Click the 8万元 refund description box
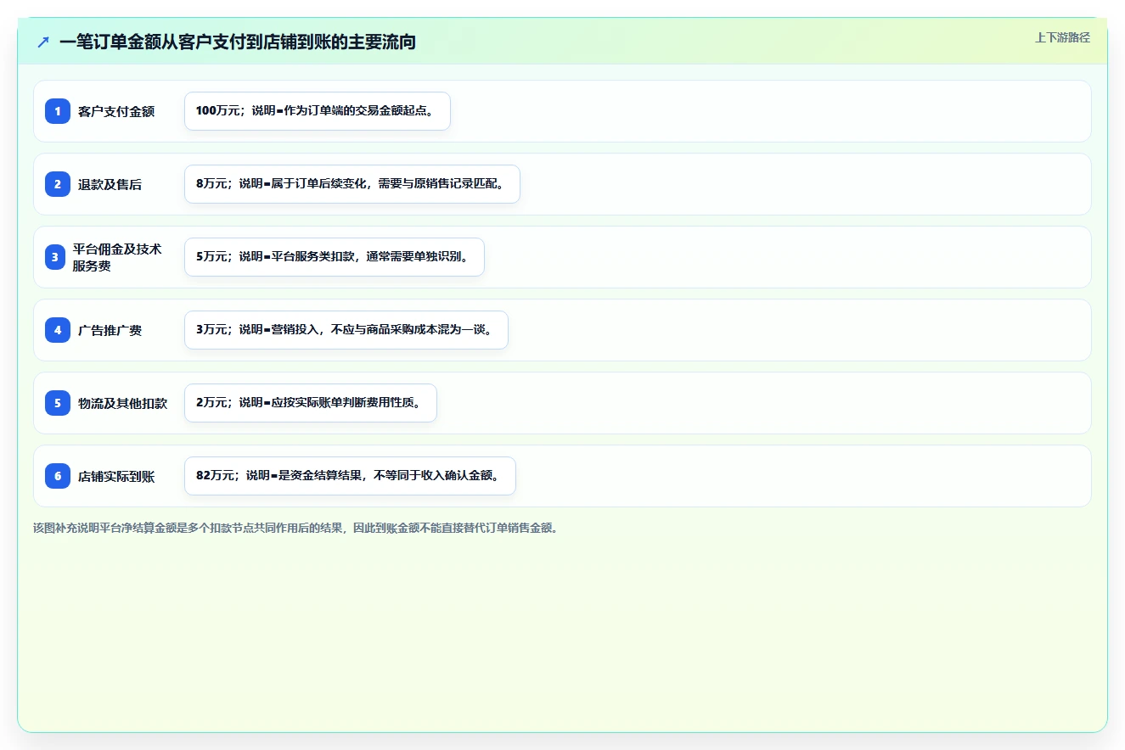 coord(352,184)
